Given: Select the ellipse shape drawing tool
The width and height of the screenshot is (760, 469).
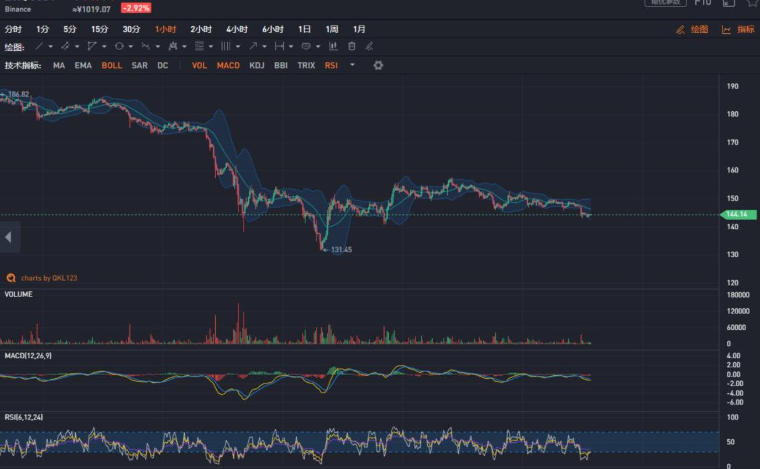Looking at the screenshot, I should pyautogui.click(x=119, y=47).
